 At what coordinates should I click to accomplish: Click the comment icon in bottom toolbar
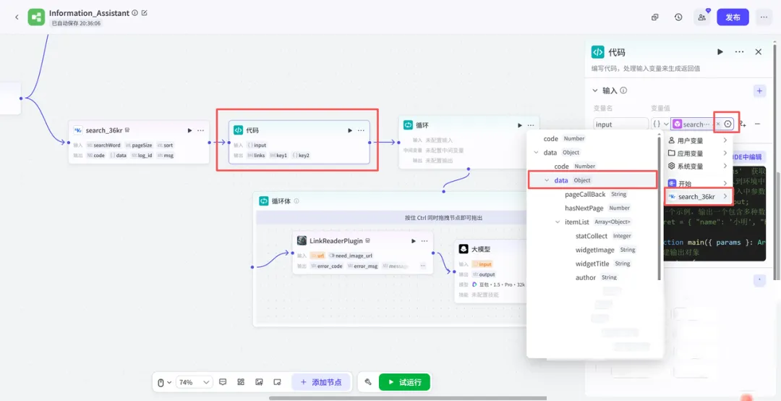(x=223, y=382)
